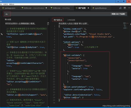This screenshot has height=108, width=131.
Task: Click the "language": "html" line
Action: (x=82, y=66)
